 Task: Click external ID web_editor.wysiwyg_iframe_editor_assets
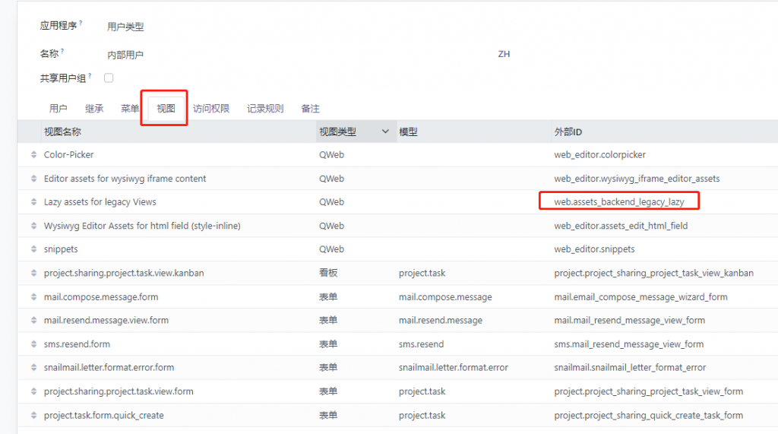tap(637, 179)
